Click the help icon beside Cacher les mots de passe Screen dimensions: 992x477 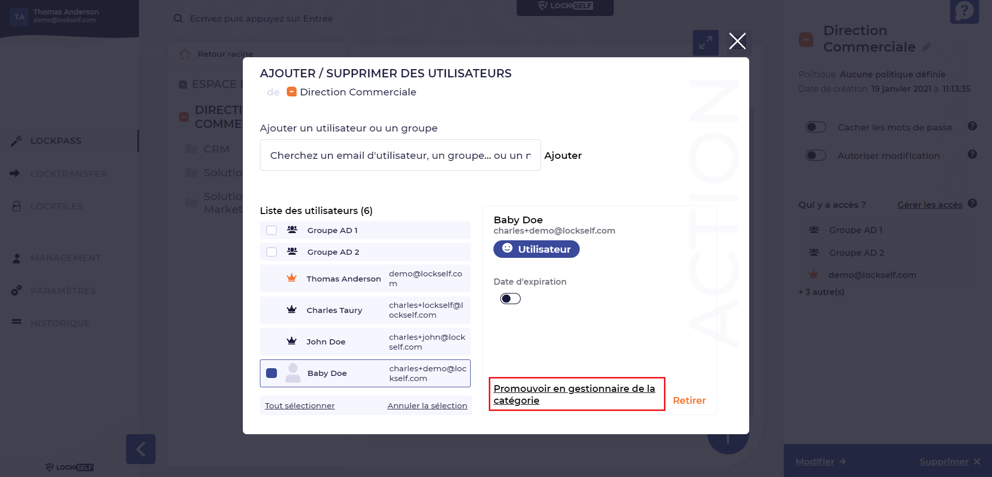[972, 126]
